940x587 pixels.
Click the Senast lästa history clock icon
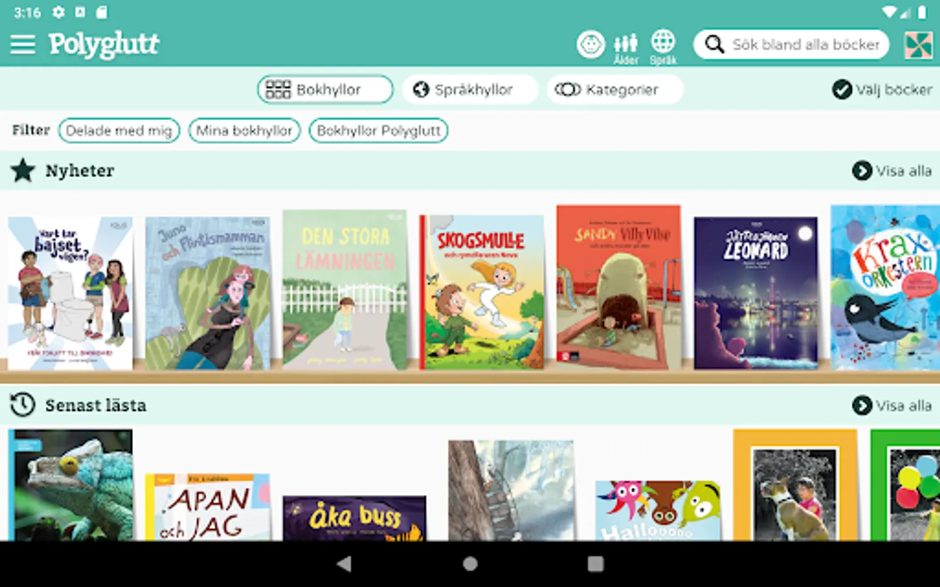click(23, 405)
